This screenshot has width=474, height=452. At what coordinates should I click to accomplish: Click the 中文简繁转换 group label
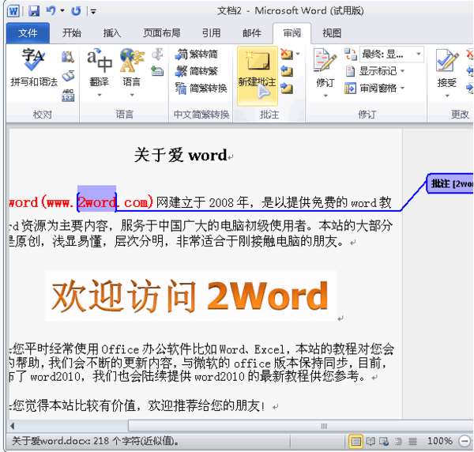(201, 115)
